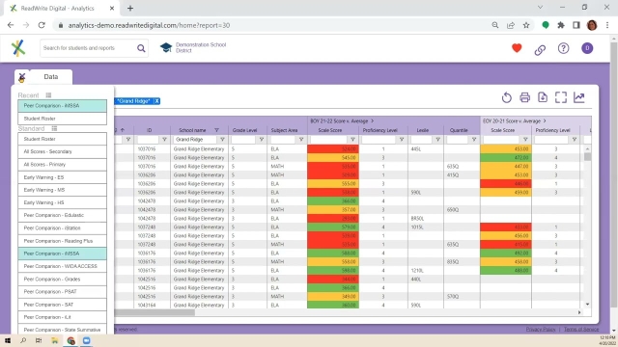Viewport: 618px width, 347px height.
Task: Click the export download document icon
Action: 543,97
